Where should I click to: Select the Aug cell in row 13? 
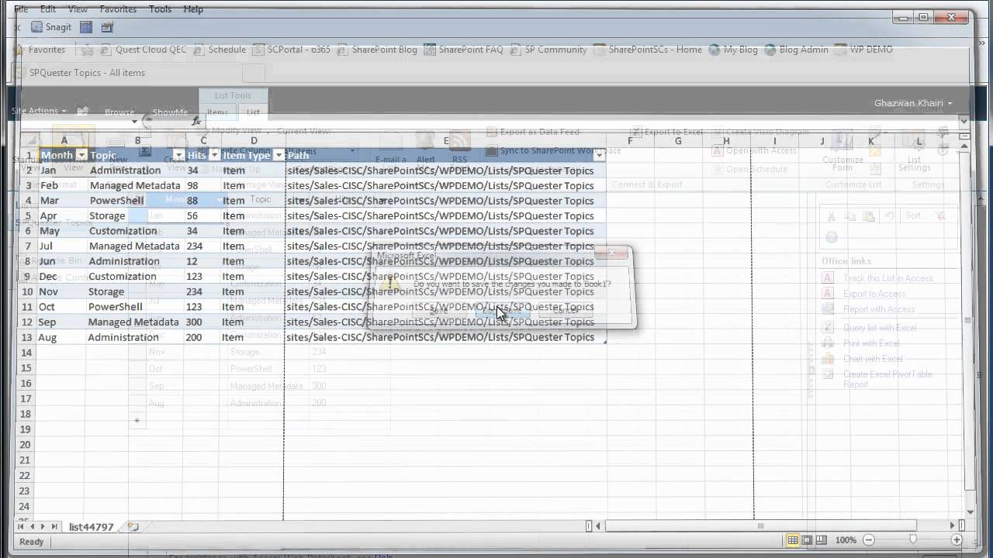[x=62, y=337]
